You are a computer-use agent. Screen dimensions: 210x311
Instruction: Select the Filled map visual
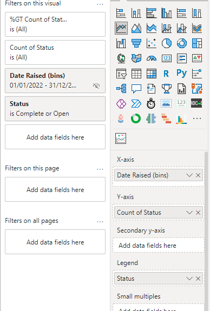click(136, 58)
